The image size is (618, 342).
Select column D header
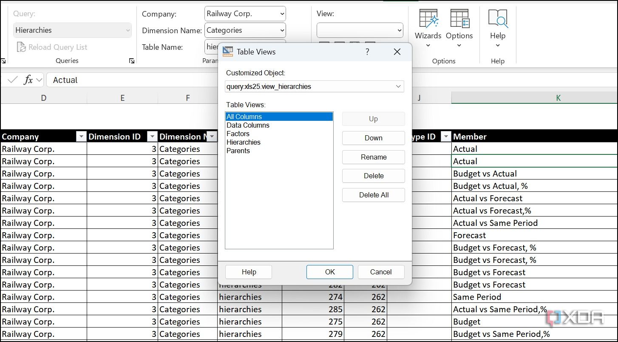point(43,98)
